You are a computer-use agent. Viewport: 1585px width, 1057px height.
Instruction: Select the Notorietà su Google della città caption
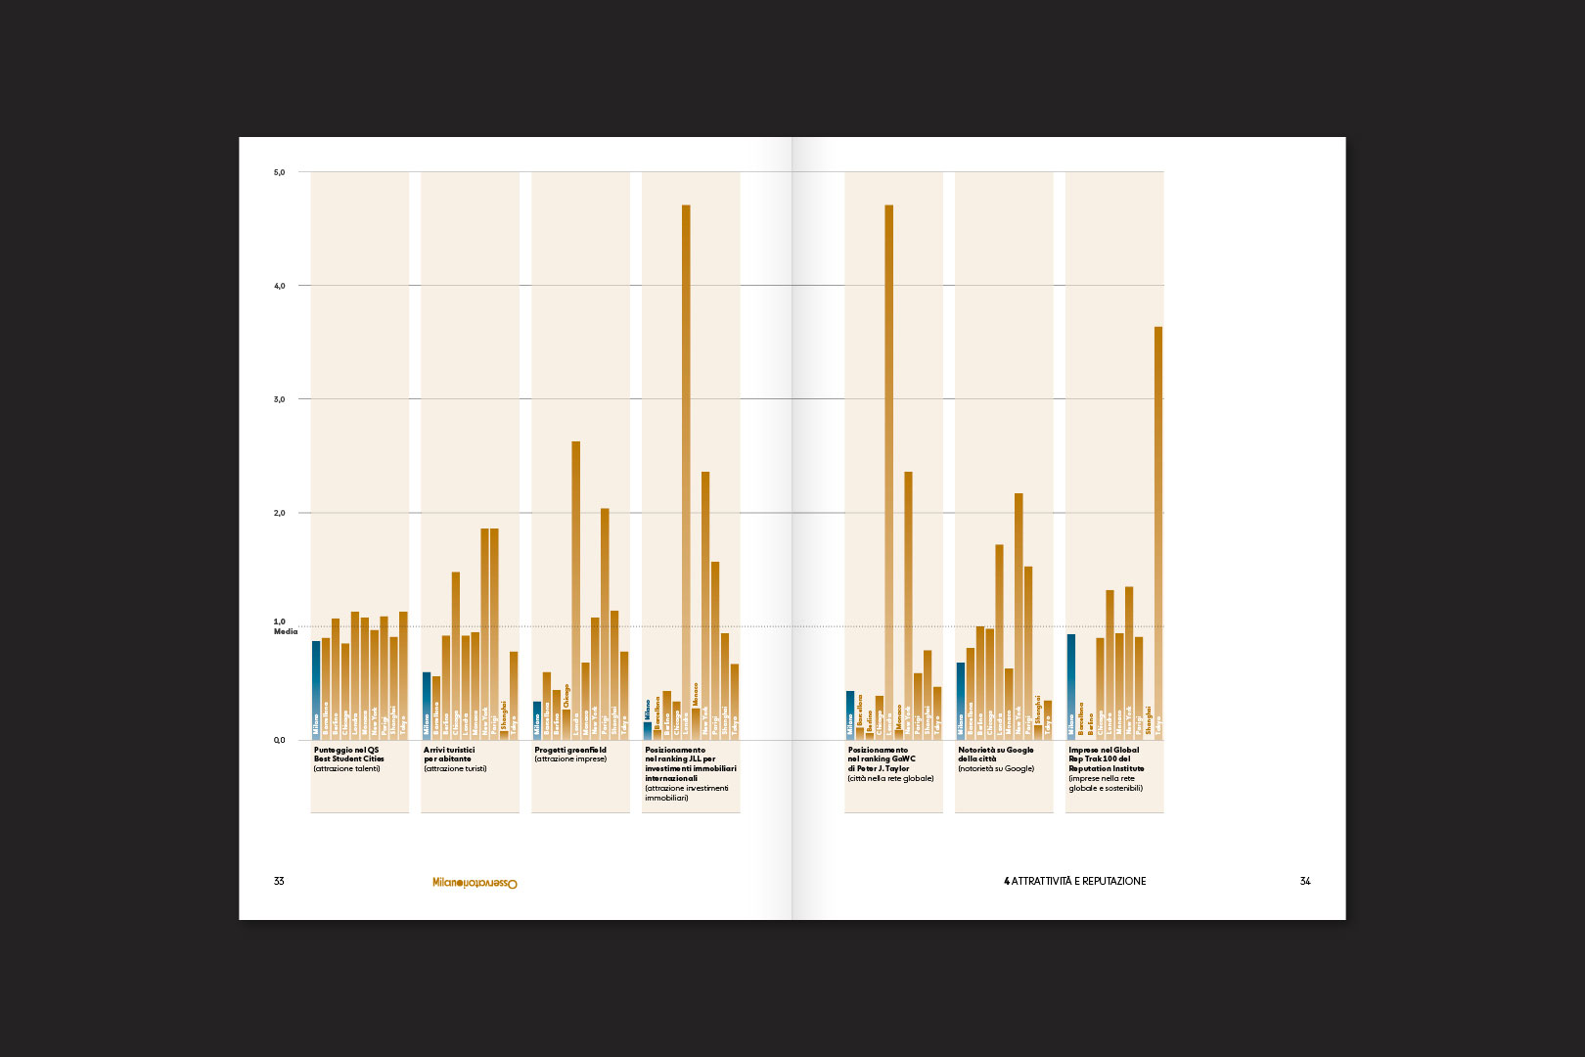[996, 759]
